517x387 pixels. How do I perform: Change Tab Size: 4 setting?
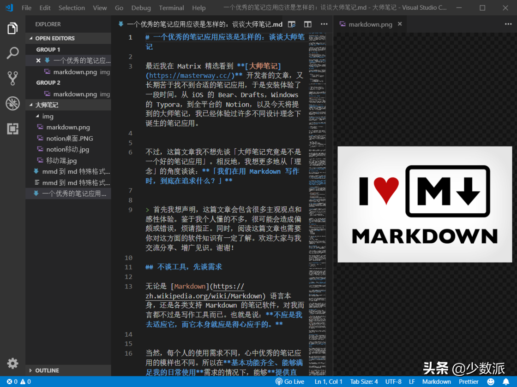364,382
